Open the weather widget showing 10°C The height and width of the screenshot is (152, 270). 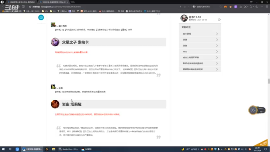tap(190, 149)
